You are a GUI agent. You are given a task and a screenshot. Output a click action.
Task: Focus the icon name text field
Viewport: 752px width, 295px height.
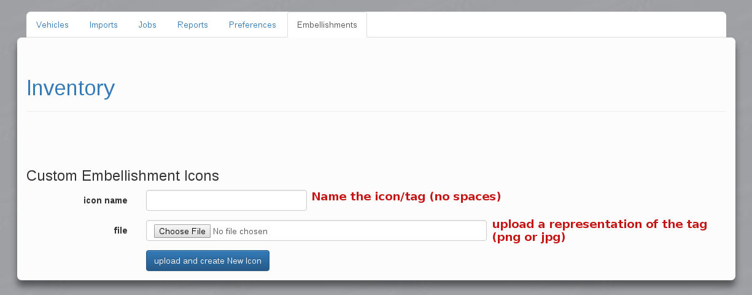click(226, 200)
